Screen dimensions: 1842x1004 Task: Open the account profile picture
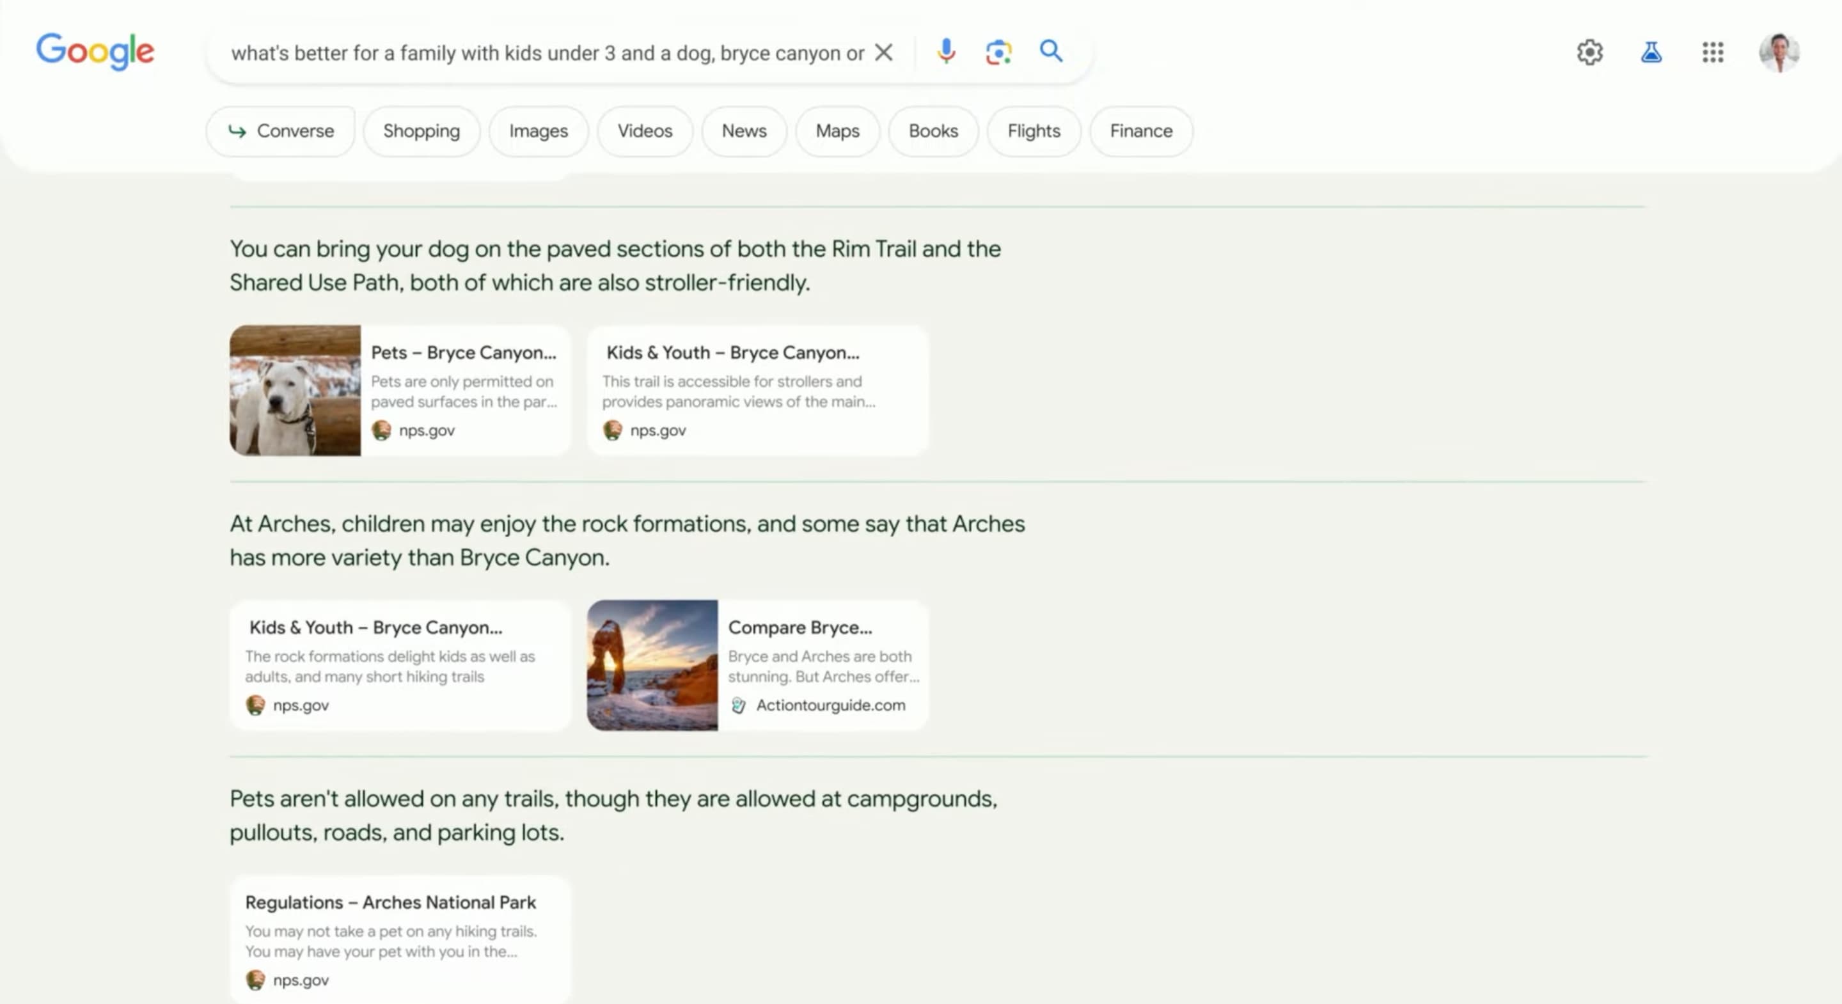pyautogui.click(x=1778, y=52)
